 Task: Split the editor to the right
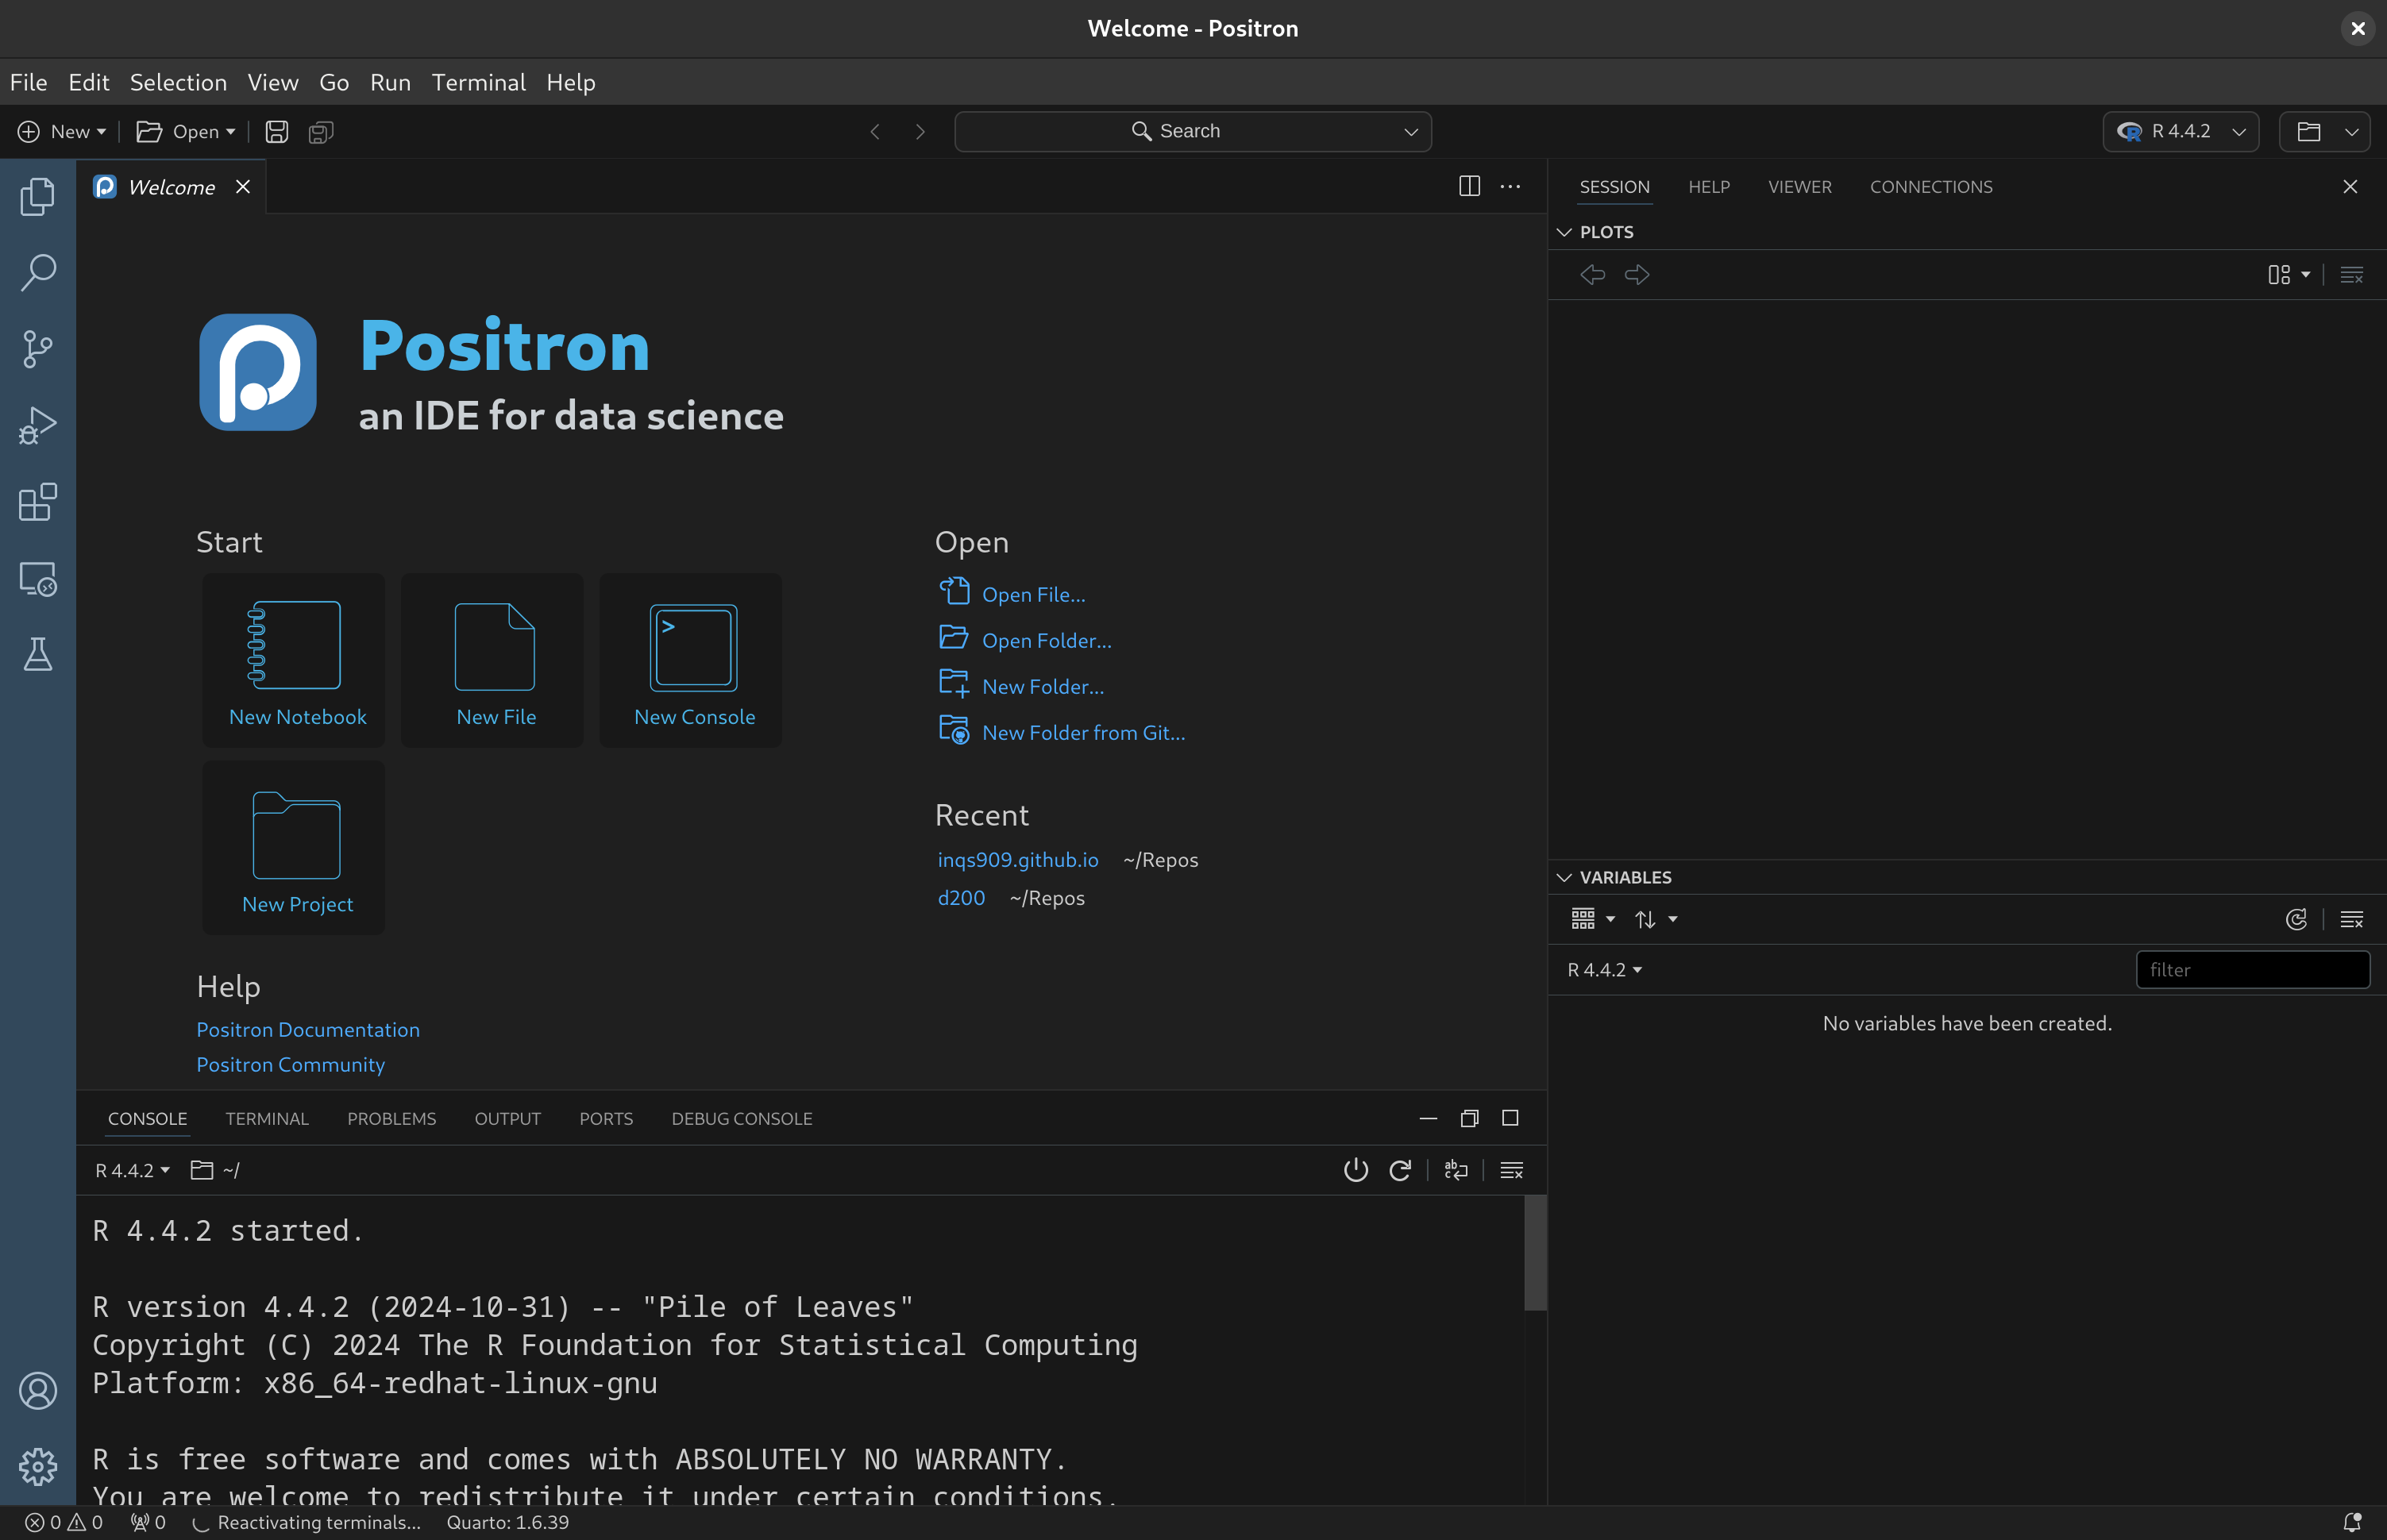coord(1468,186)
